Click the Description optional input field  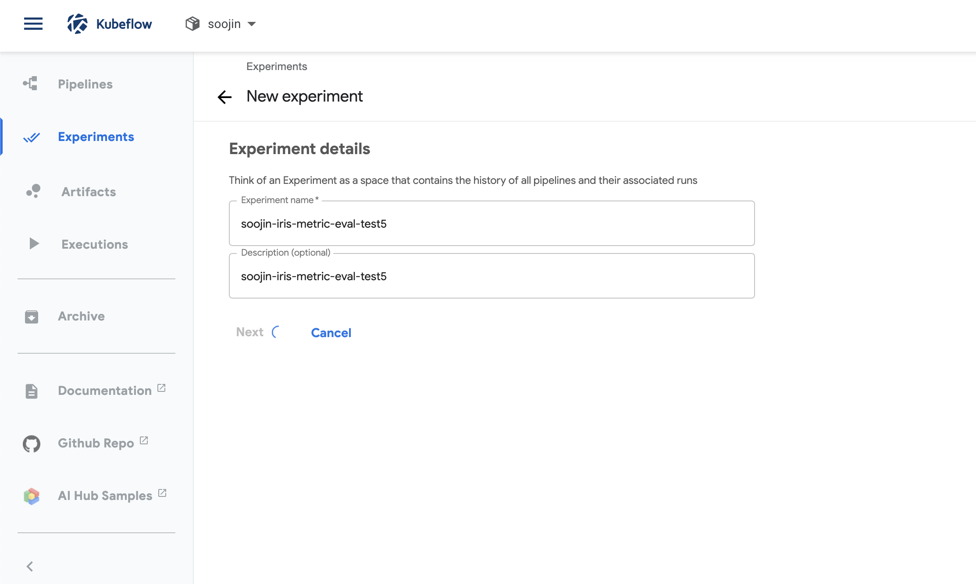click(x=492, y=276)
